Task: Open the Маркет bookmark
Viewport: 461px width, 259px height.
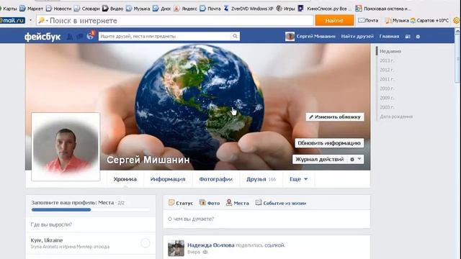Action: [32, 9]
